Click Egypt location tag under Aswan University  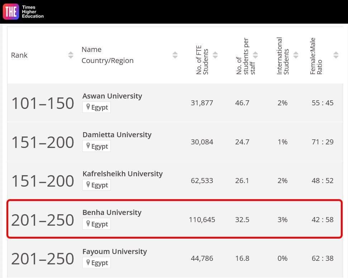click(96, 107)
